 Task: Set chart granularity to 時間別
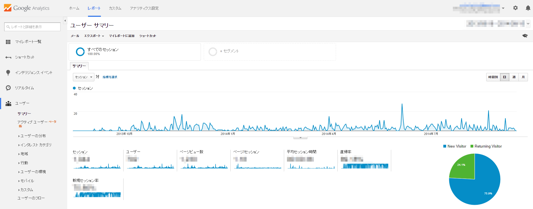(493, 77)
